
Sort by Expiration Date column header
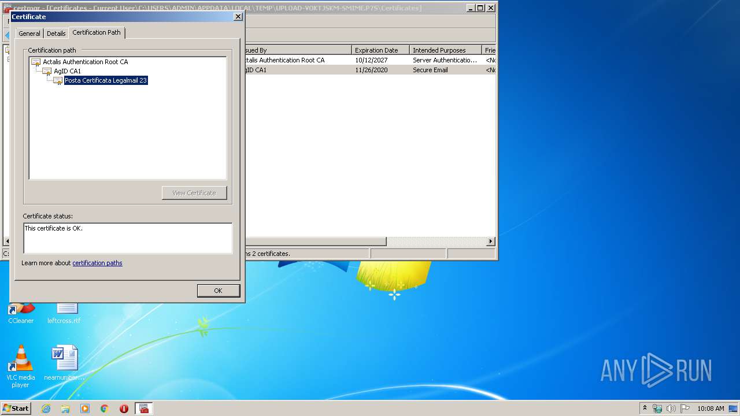(380, 50)
